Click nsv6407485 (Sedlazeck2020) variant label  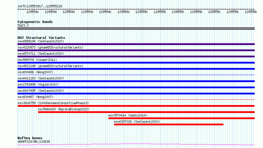41,91
